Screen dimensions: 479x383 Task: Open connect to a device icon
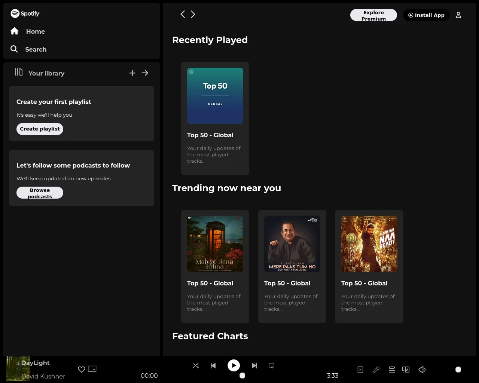coord(406,370)
